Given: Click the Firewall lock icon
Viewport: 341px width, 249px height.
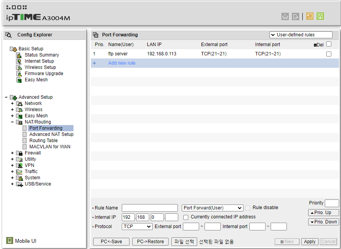Looking at the screenshot, I should tap(19, 153).
